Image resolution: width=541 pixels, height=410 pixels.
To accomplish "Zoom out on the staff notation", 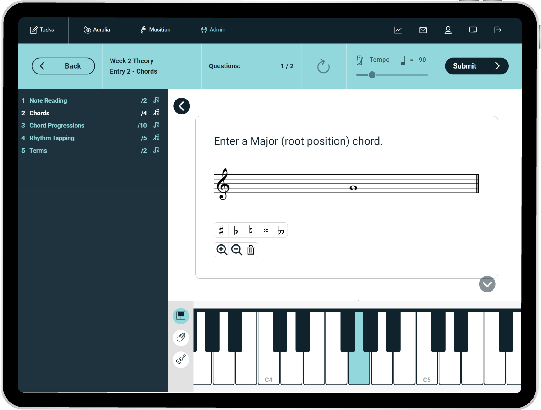I will (236, 250).
